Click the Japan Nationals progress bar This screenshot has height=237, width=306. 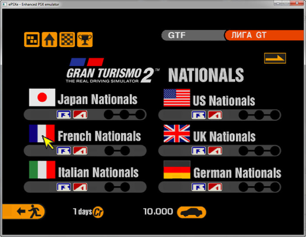pyautogui.click(x=85, y=115)
